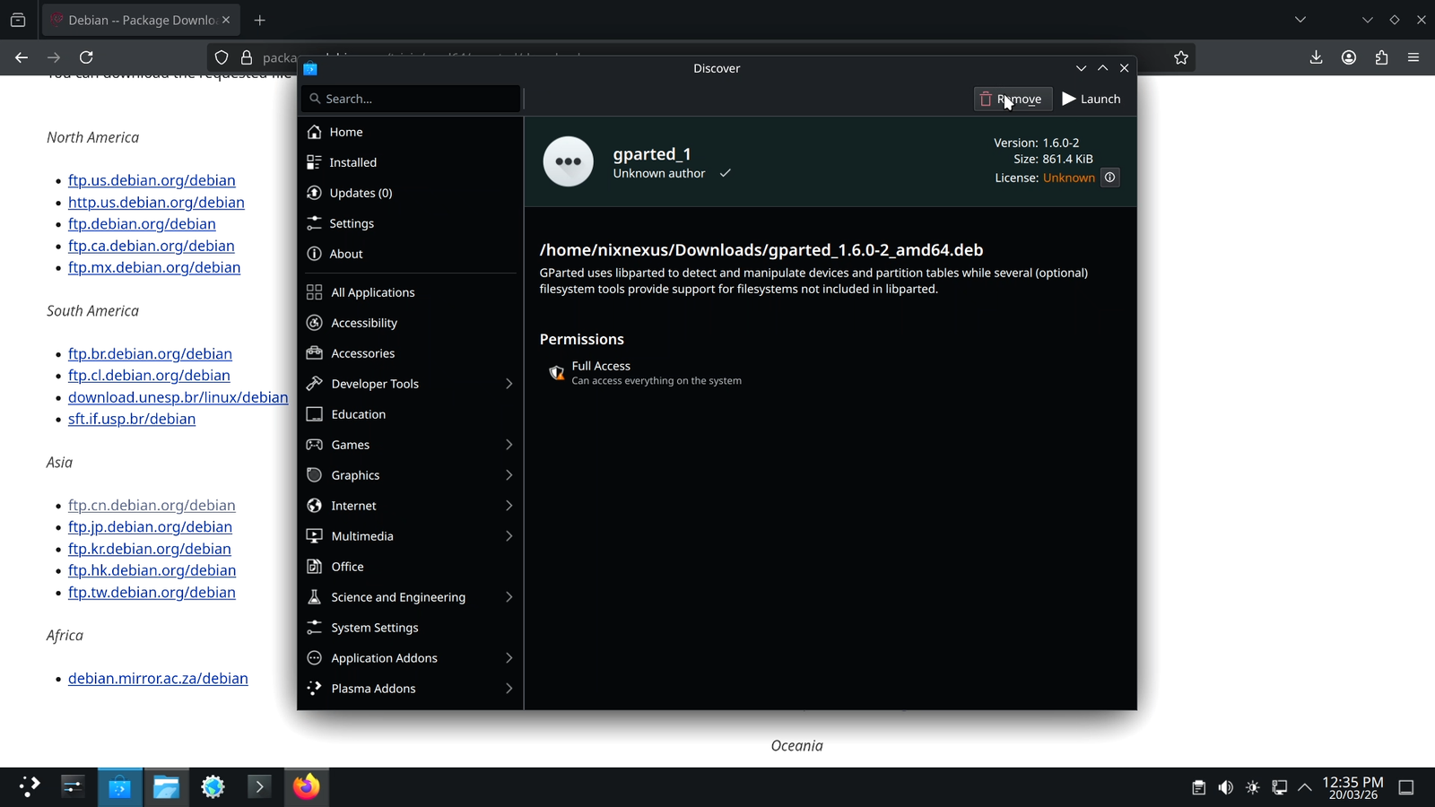Click the Science and Engineering flask icon
The width and height of the screenshot is (1435, 807).
pos(314,597)
